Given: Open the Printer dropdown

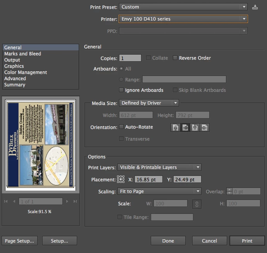Looking at the screenshot, I should coord(183,19).
